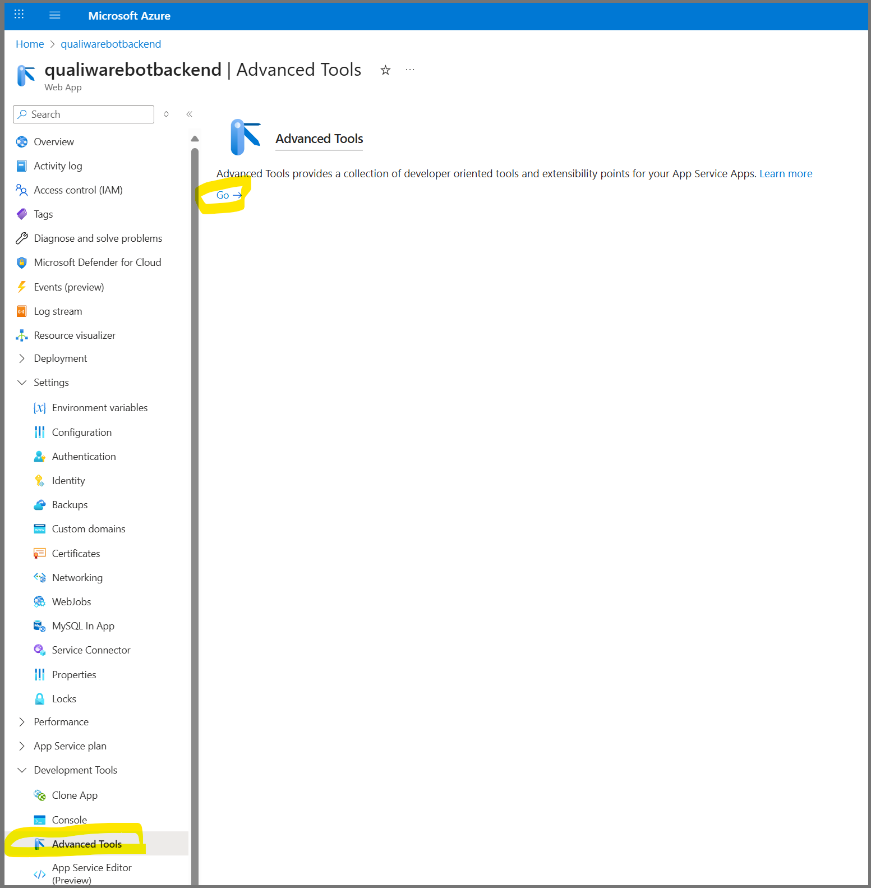Collapse the sidebar with double chevron

point(190,114)
